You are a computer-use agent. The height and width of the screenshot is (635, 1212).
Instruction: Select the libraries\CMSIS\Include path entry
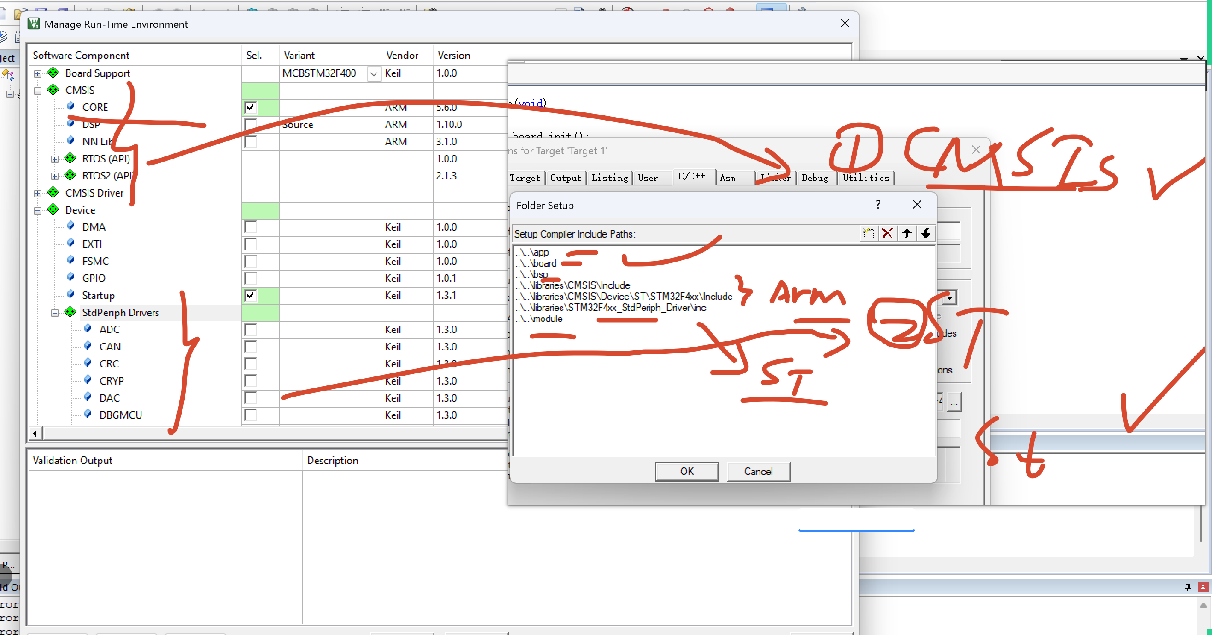572,285
